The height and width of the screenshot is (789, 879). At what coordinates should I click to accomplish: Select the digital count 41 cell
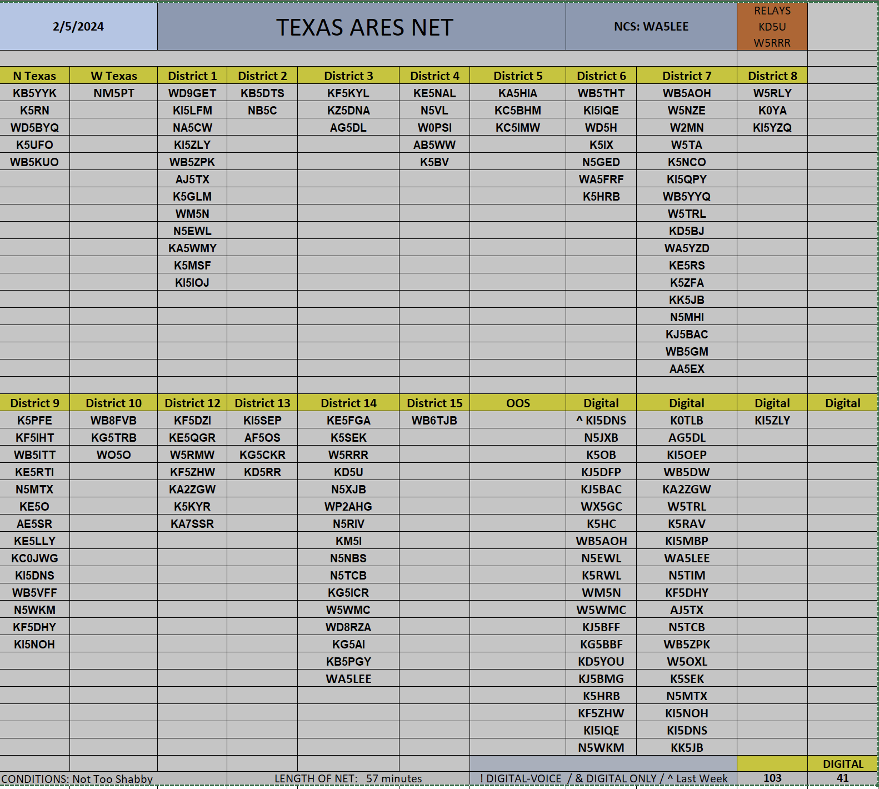pyautogui.click(x=843, y=778)
